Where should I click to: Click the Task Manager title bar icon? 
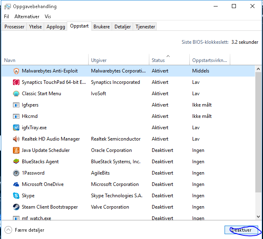click(7, 6)
